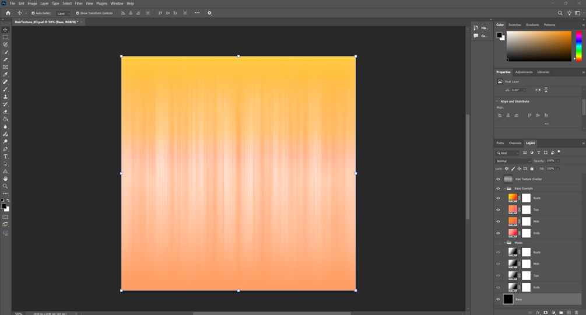
Task: Toggle Show Transform Controls checkbox
Action: coord(78,13)
